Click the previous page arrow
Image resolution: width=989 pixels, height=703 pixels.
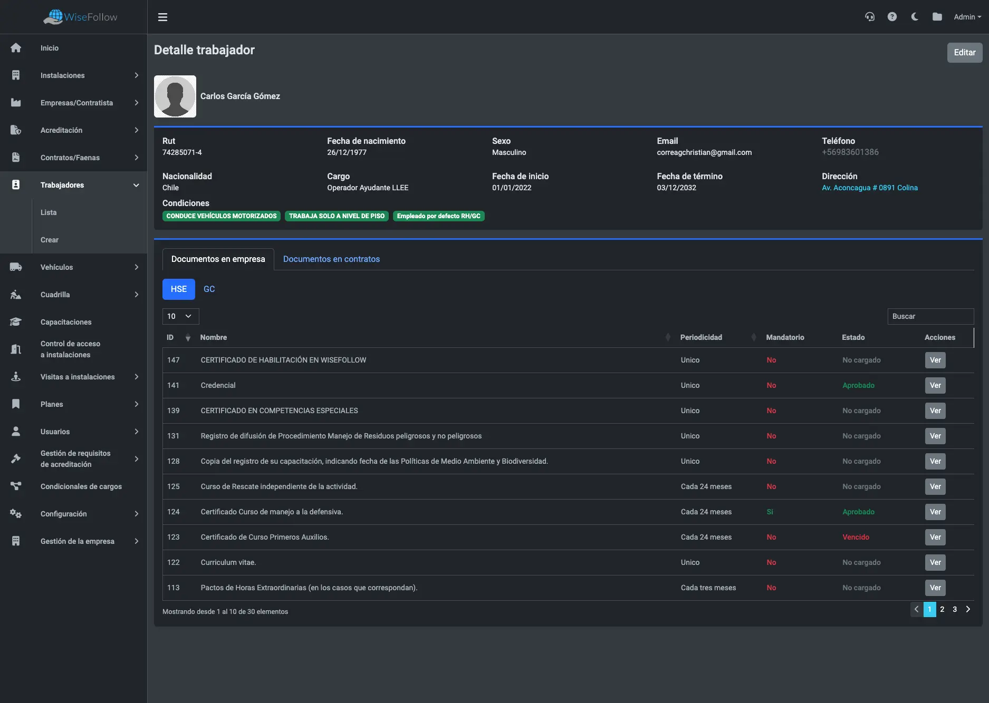coord(917,609)
